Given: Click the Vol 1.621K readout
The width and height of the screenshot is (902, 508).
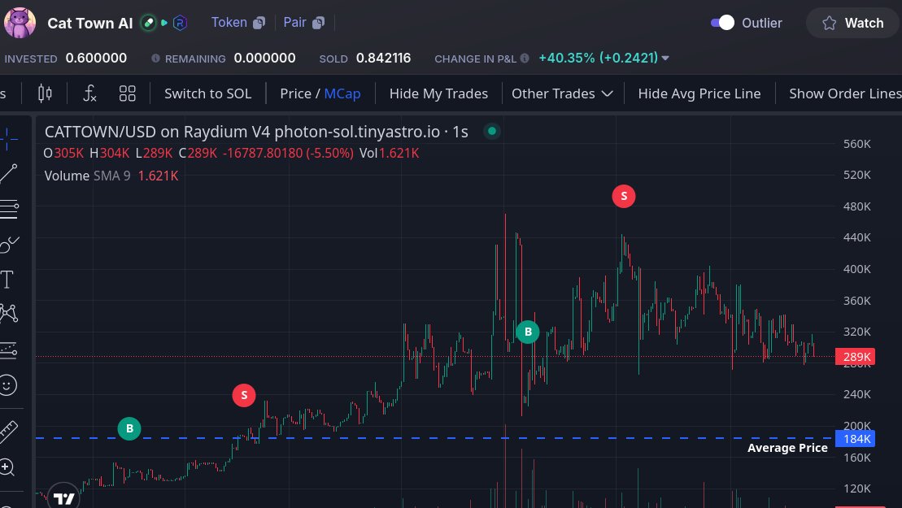Looking at the screenshot, I should click(390, 154).
